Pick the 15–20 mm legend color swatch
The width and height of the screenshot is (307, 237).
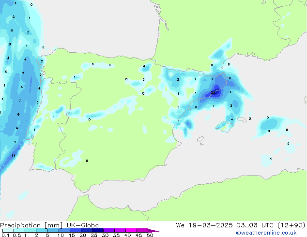pyautogui.click(x=76, y=231)
